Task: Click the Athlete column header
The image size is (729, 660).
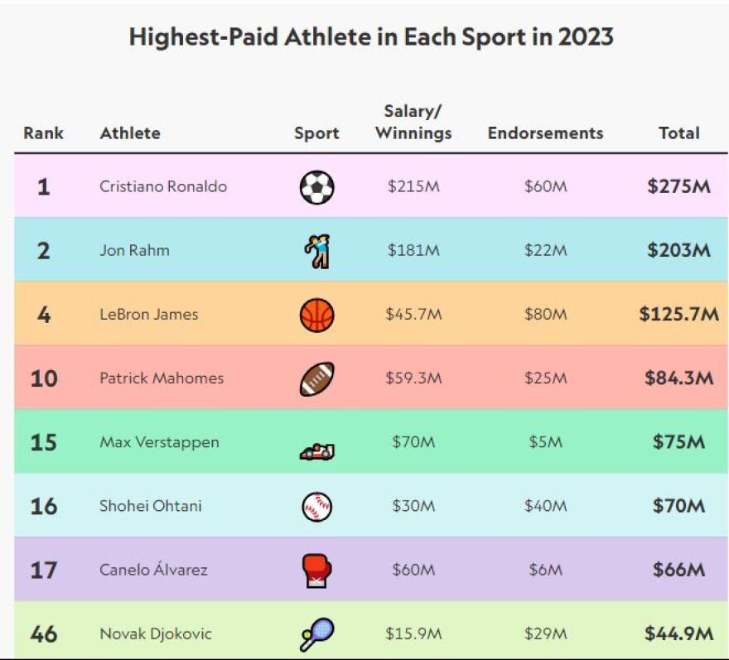Action: point(130,133)
